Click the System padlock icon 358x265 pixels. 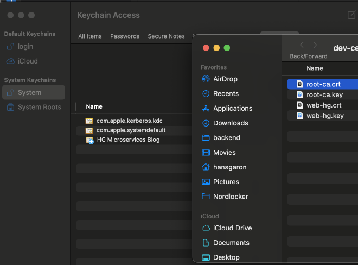(x=10, y=93)
